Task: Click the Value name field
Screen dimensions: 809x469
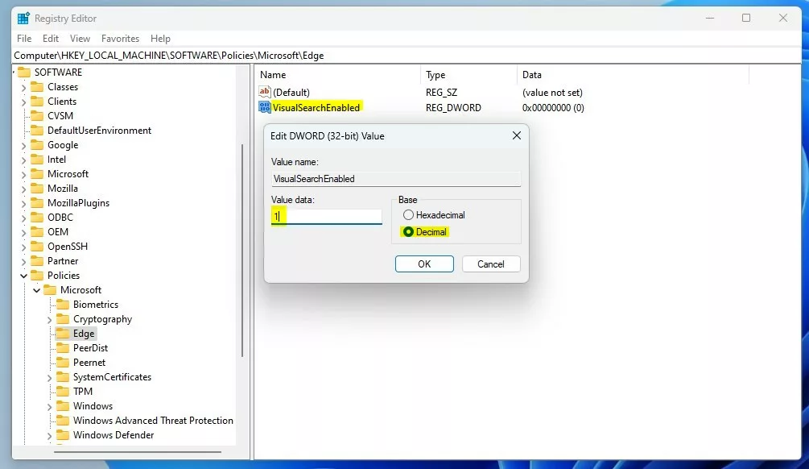Action: coord(396,179)
